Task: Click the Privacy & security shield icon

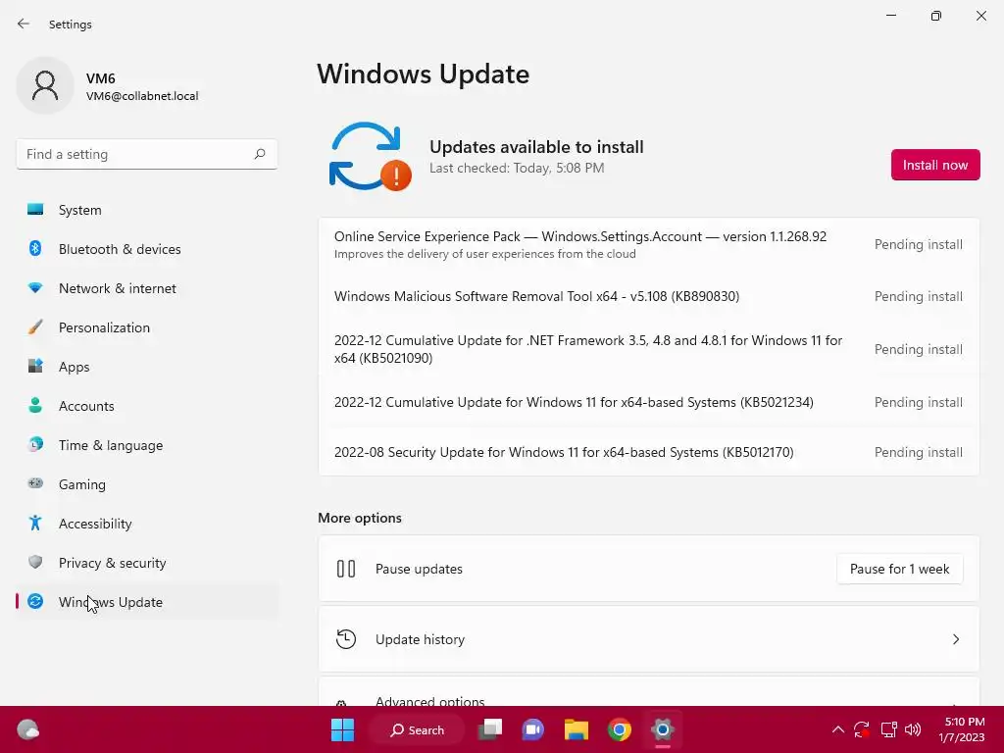Action: click(x=35, y=562)
